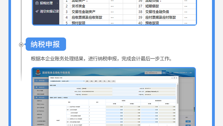The height and width of the screenshot is (126, 223).
Task: Click the 打印 button in dialog toolbar
Action: tap(113, 81)
